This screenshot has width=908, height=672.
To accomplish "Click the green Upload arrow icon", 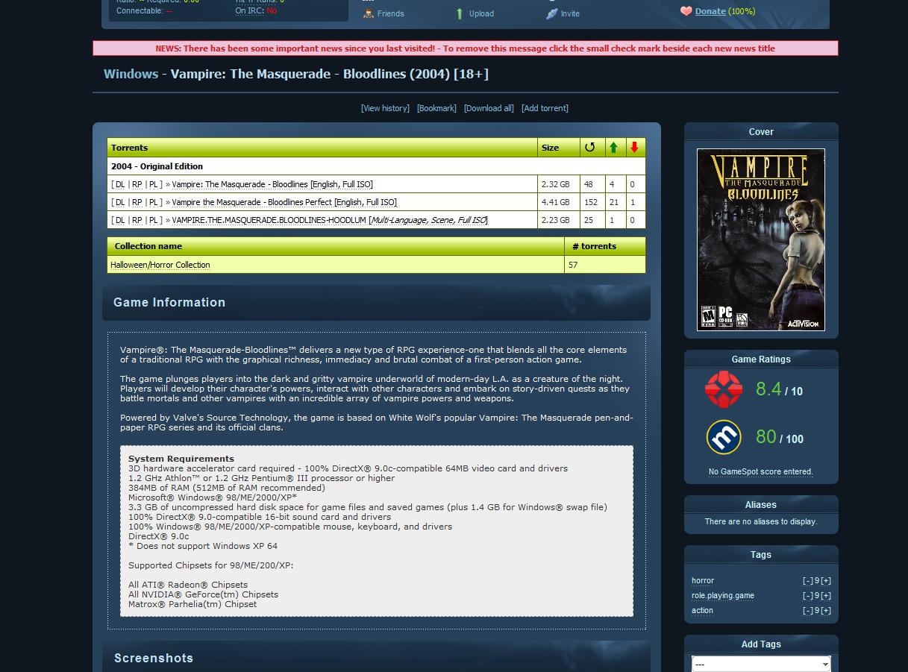I will pos(460,13).
